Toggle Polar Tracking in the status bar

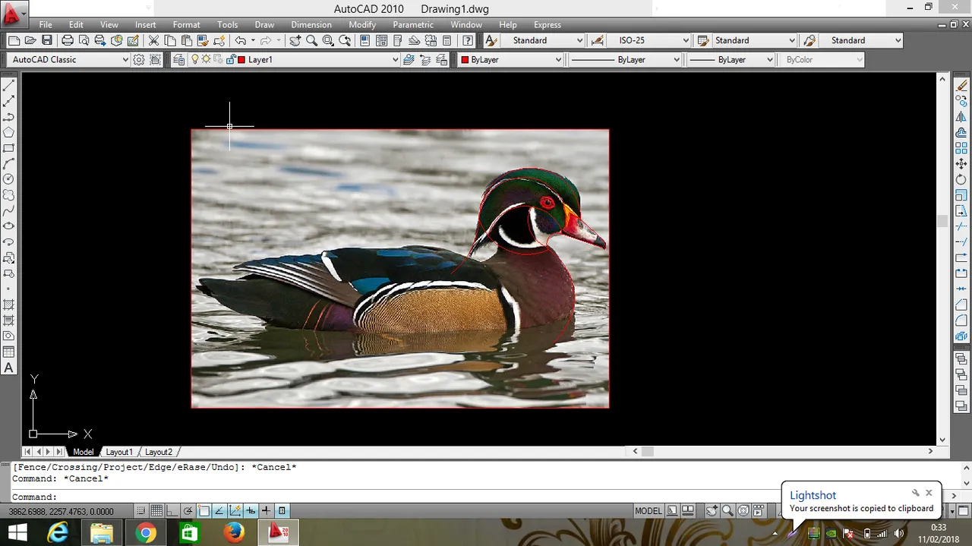pyautogui.click(x=188, y=511)
